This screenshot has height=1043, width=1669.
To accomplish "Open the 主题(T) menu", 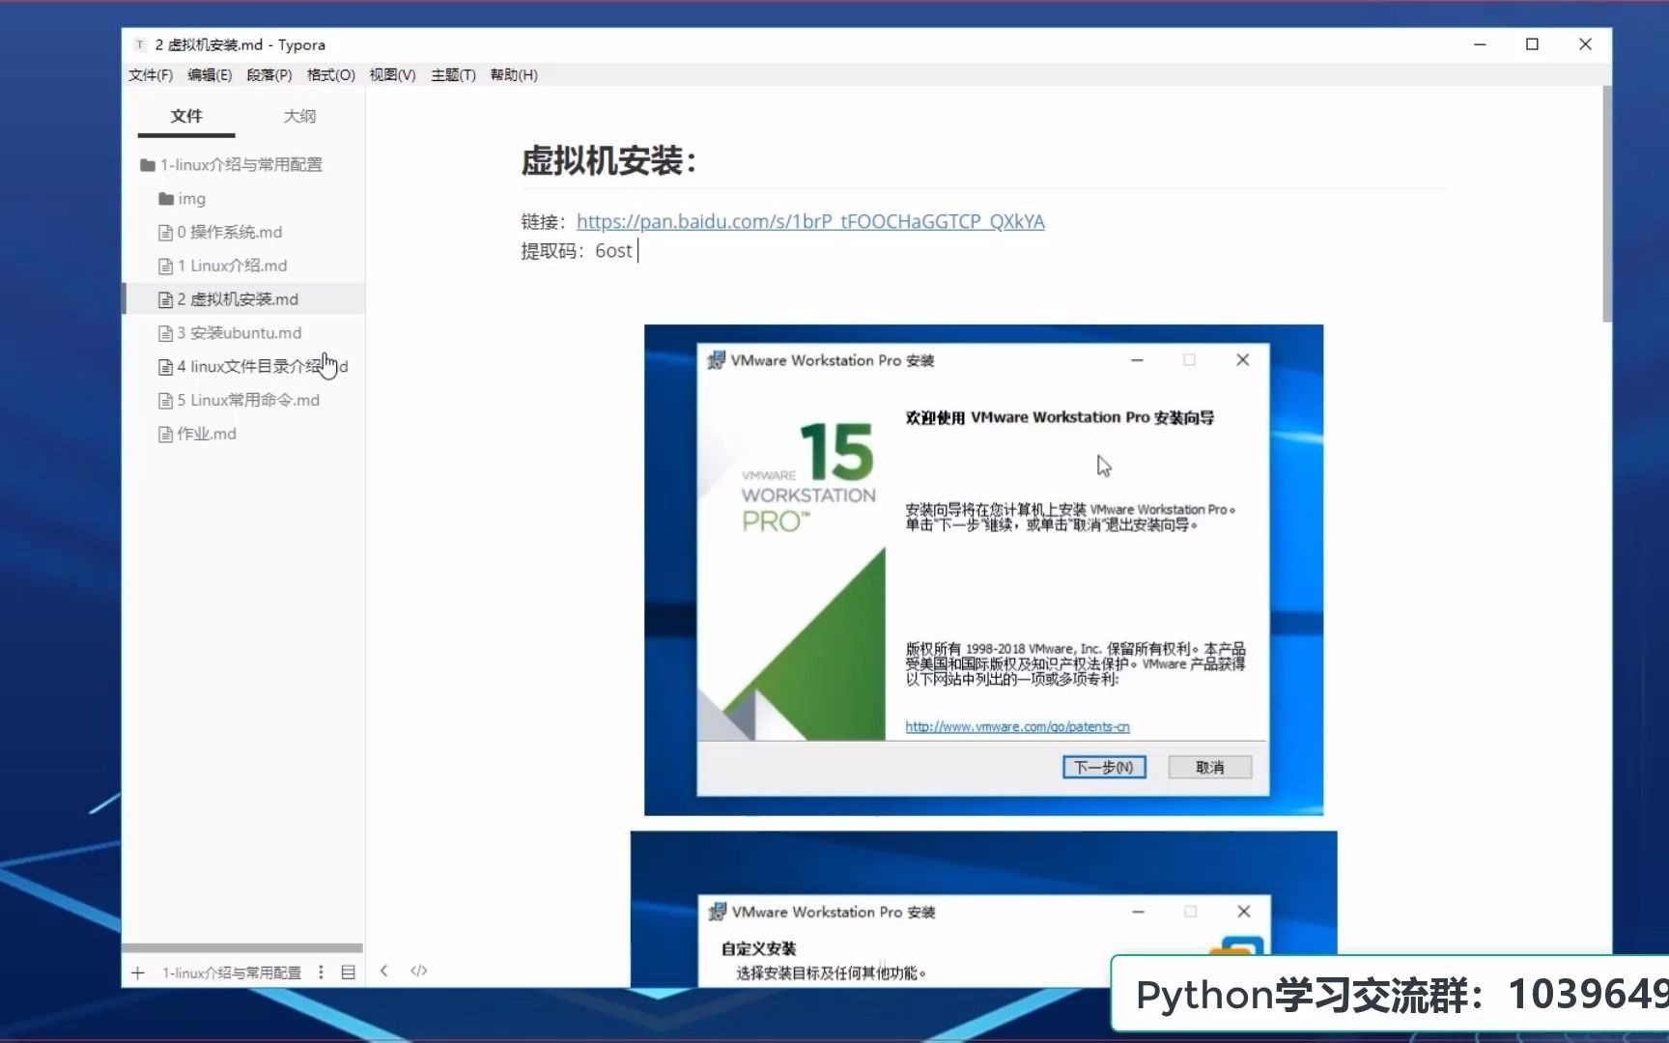I will pos(453,74).
